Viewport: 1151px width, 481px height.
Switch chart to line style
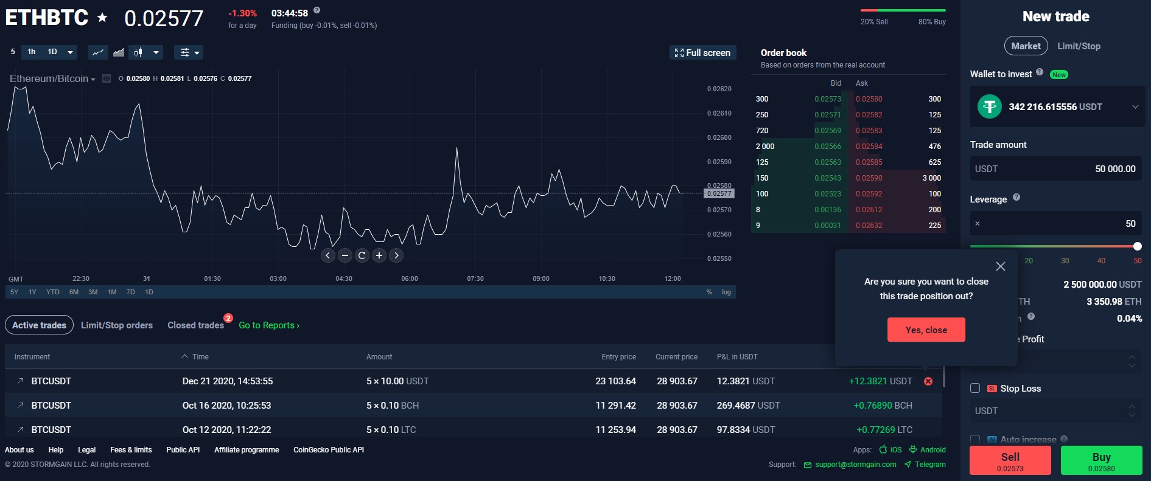pos(97,52)
